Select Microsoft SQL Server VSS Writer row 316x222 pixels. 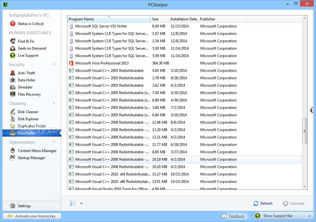[x=185, y=26]
